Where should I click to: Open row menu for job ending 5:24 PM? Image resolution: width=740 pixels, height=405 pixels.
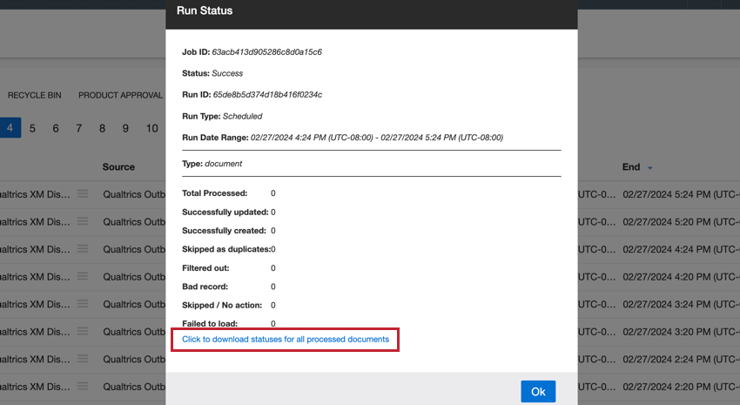(x=83, y=194)
